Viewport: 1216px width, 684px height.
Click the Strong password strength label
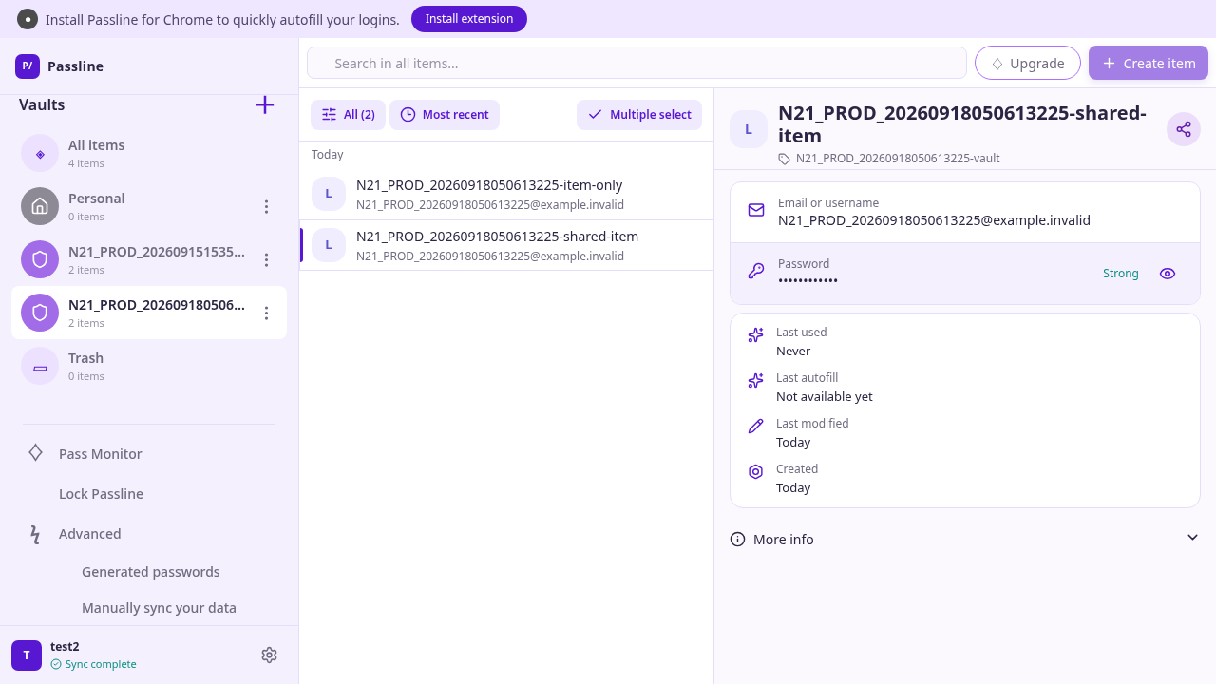[x=1121, y=274]
